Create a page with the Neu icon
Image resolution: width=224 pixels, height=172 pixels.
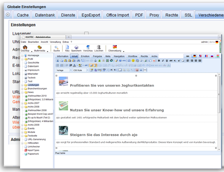pos(67,47)
